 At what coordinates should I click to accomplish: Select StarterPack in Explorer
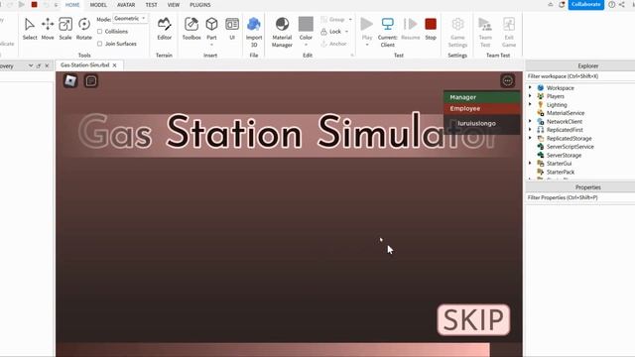click(x=561, y=172)
